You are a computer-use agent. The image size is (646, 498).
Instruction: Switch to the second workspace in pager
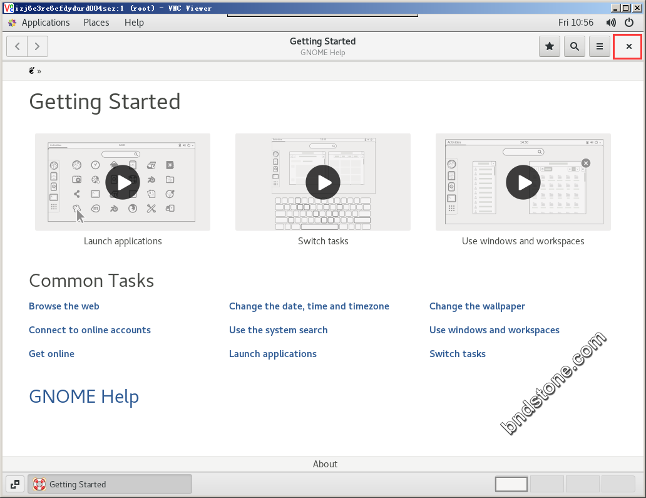pyautogui.click(x=546, y=484)
